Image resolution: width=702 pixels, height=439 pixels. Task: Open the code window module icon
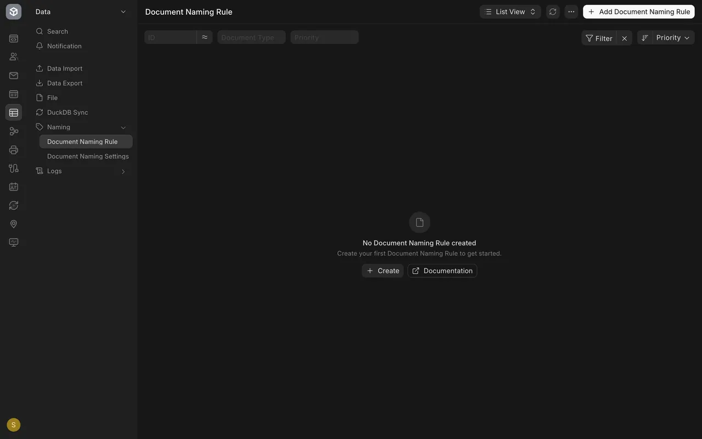[14, 38]
